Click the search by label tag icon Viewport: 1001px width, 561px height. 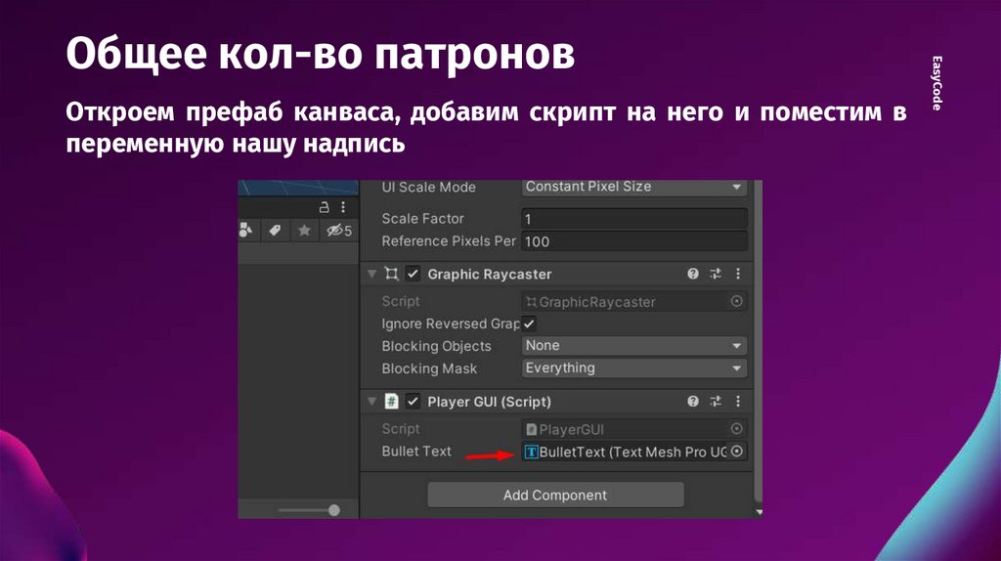[x=275, y=230]
